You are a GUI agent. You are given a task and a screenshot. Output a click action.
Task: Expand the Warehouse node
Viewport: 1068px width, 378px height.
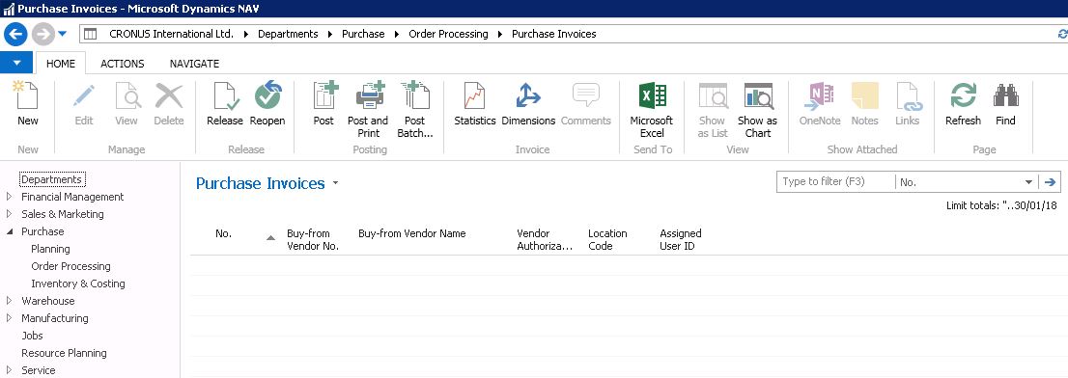9,301
